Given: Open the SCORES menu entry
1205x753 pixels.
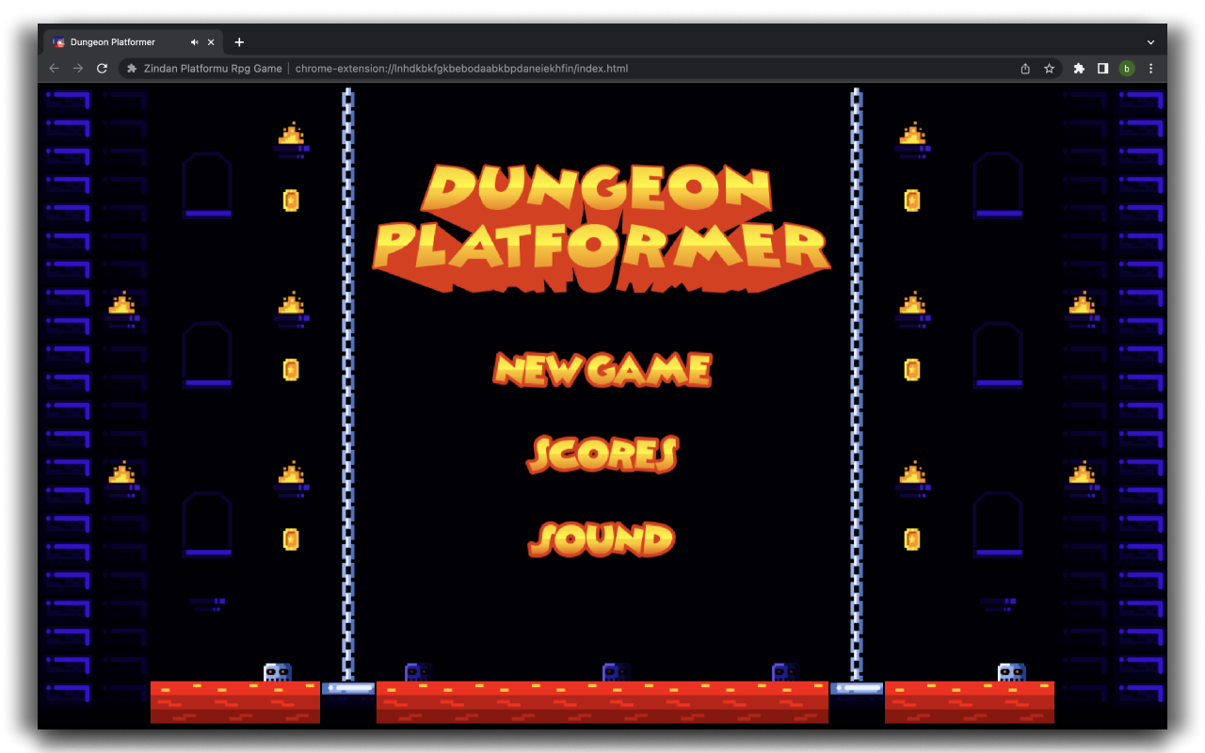Looking at the screenshot, I should [x=602, y=455].
